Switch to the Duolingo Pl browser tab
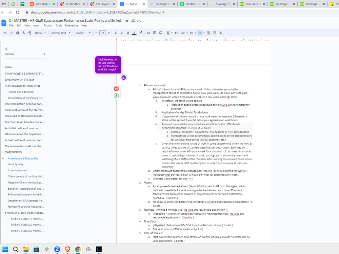This screenshot has height=254, width=339. [x=162, y=4]
